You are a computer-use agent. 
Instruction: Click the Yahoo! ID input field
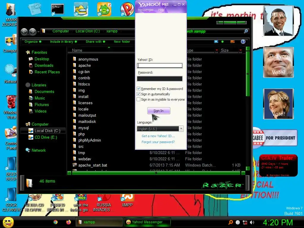[159, 66]
